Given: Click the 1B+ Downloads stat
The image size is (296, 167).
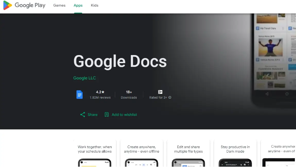Looking at the screenshot, I should tap(129, 95).
